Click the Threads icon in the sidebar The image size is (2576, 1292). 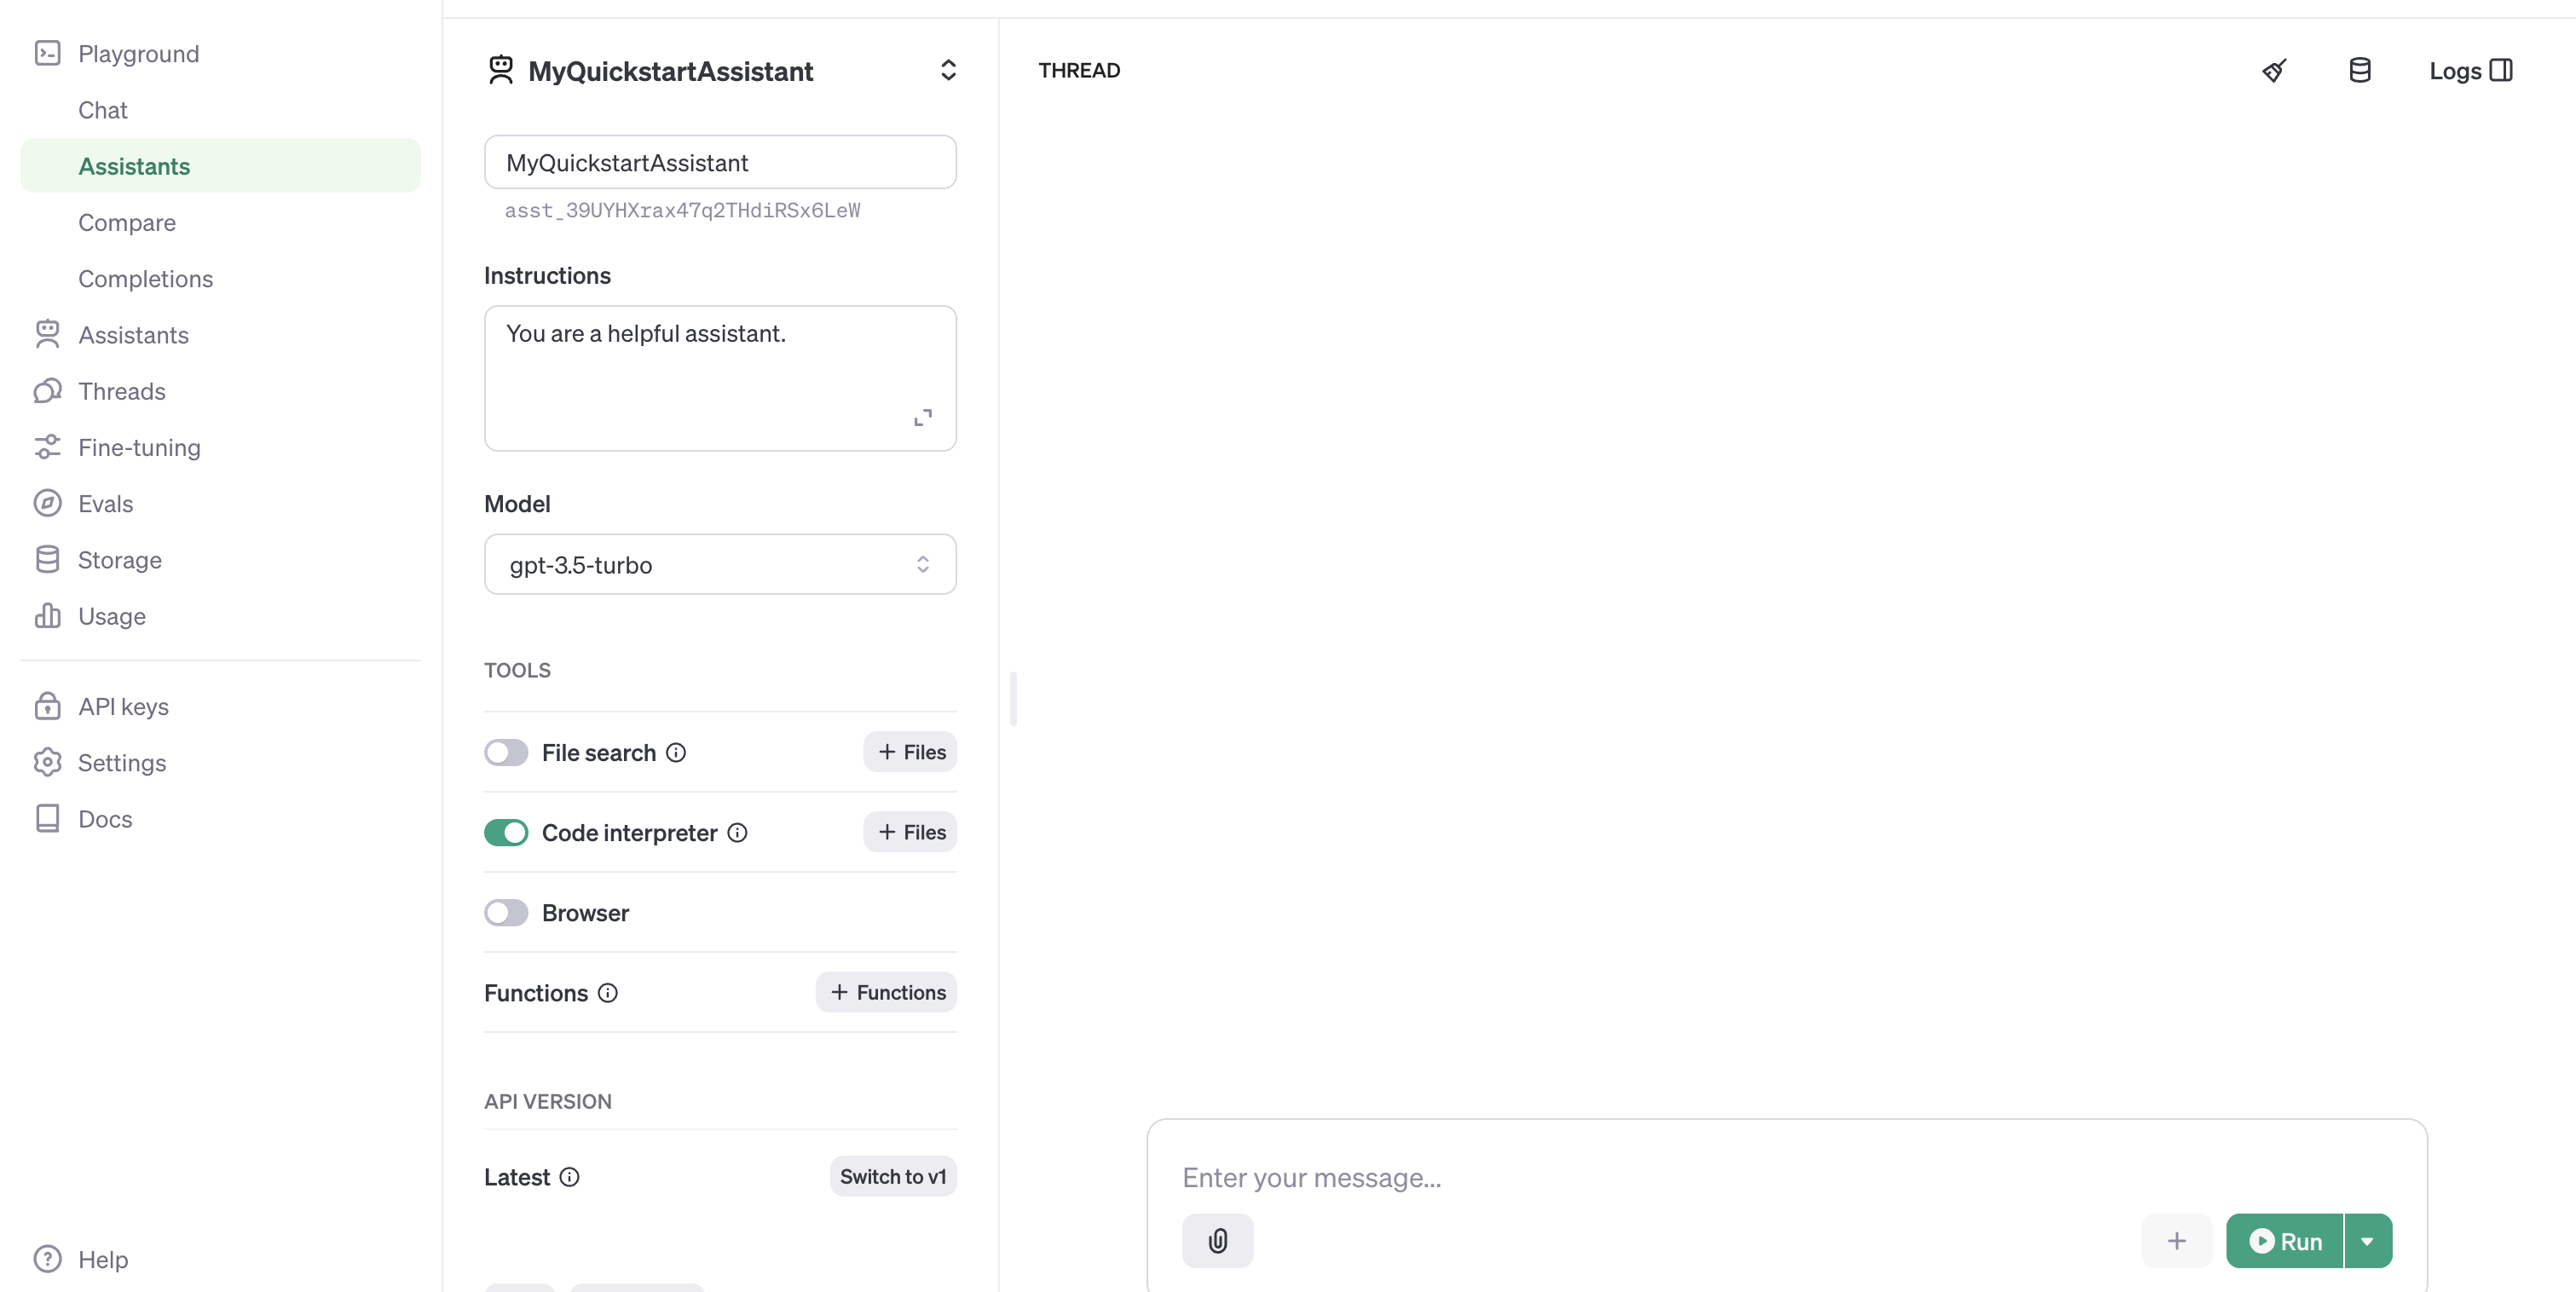click(49, 390)
